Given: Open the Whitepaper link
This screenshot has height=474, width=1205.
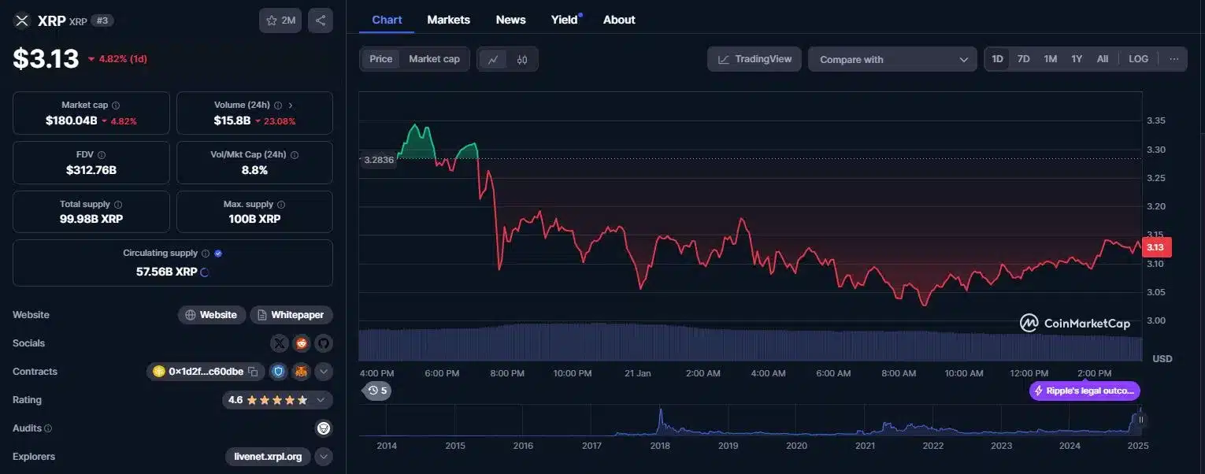Looking at the screenshot, I should (x=291, y=315).
